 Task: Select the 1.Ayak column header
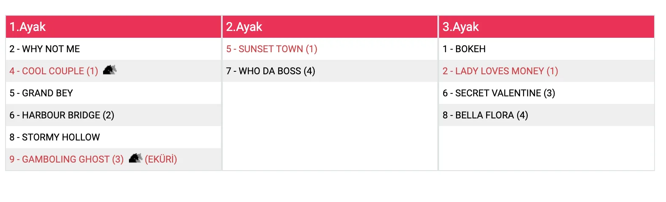click(x=28, y=27)
